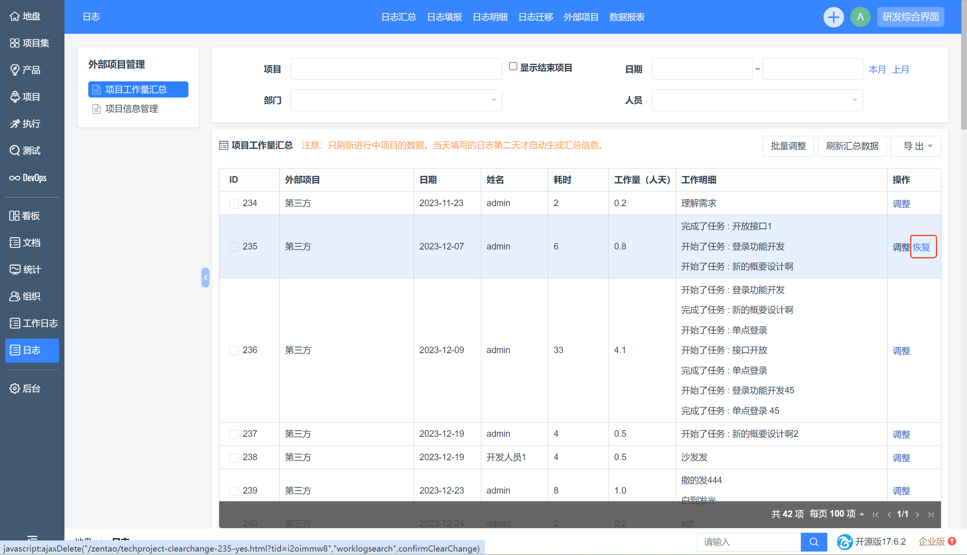Click 调整 link in row 238
Image resolution: width=967 pixels, height=555 pixels.
901,458
